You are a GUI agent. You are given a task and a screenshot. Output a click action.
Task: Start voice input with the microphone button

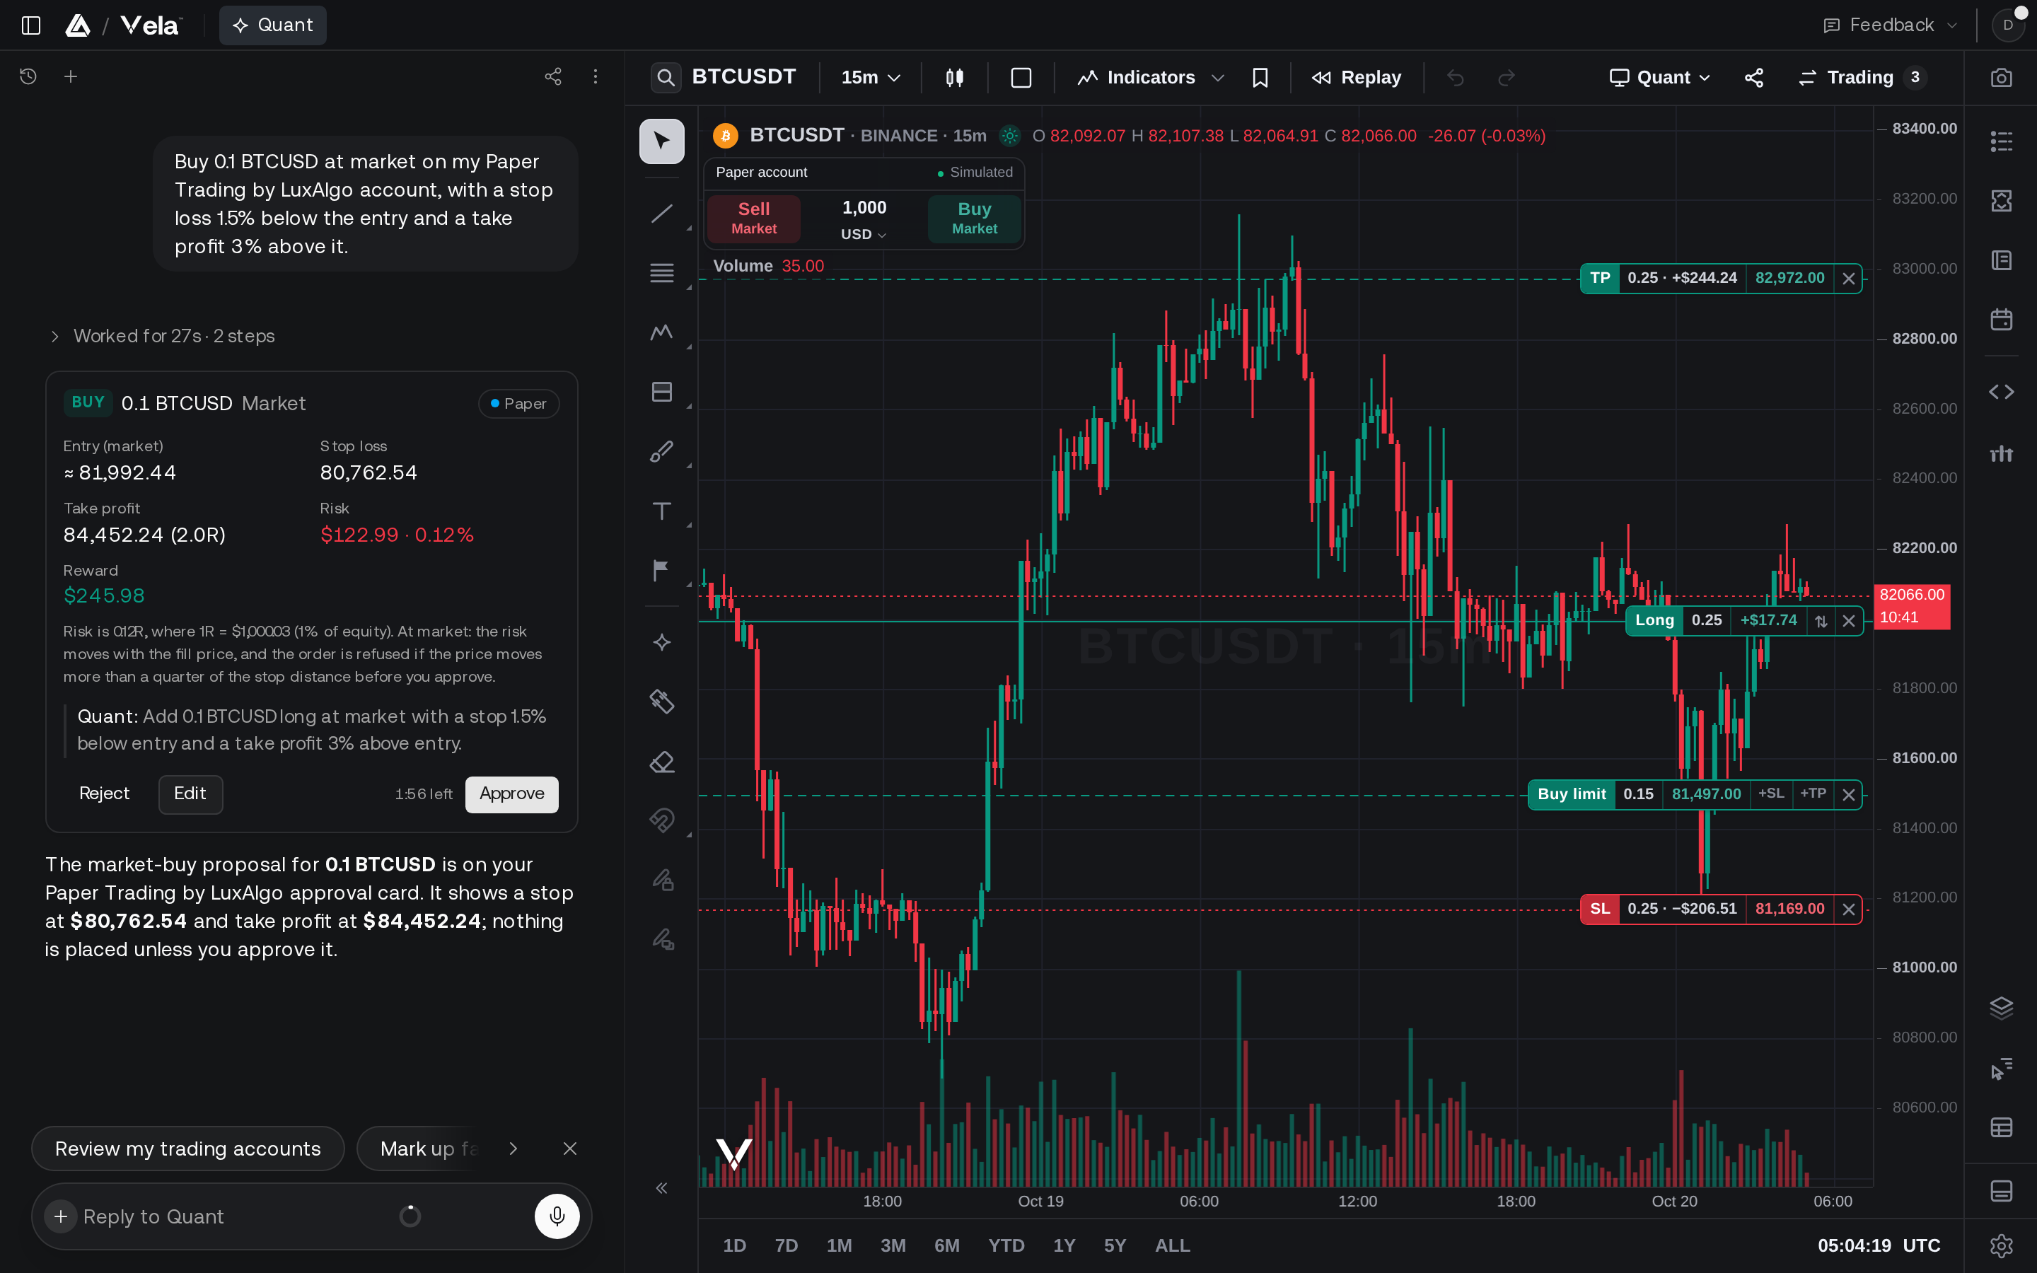(x=557, y=1216)
